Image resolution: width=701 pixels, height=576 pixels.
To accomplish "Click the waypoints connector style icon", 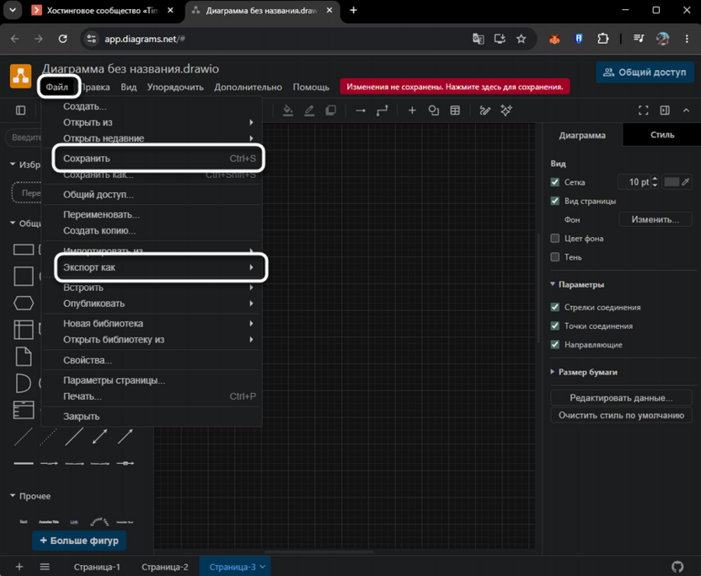I will click(383, 110).
